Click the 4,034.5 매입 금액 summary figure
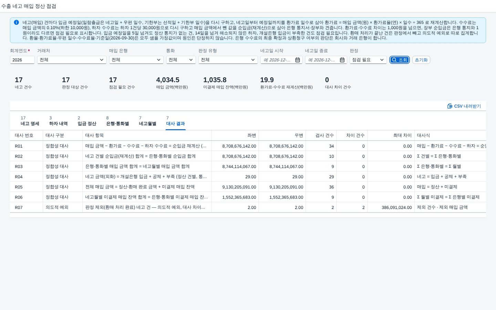496x310 pixels. [168, 80]
